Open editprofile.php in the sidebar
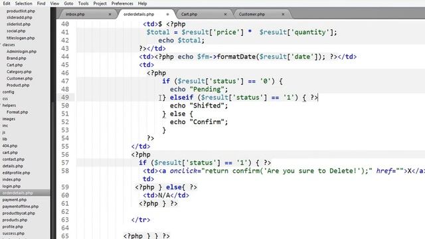Image resolution: width=425 pixels, height=239 pixels. point(16,173)
